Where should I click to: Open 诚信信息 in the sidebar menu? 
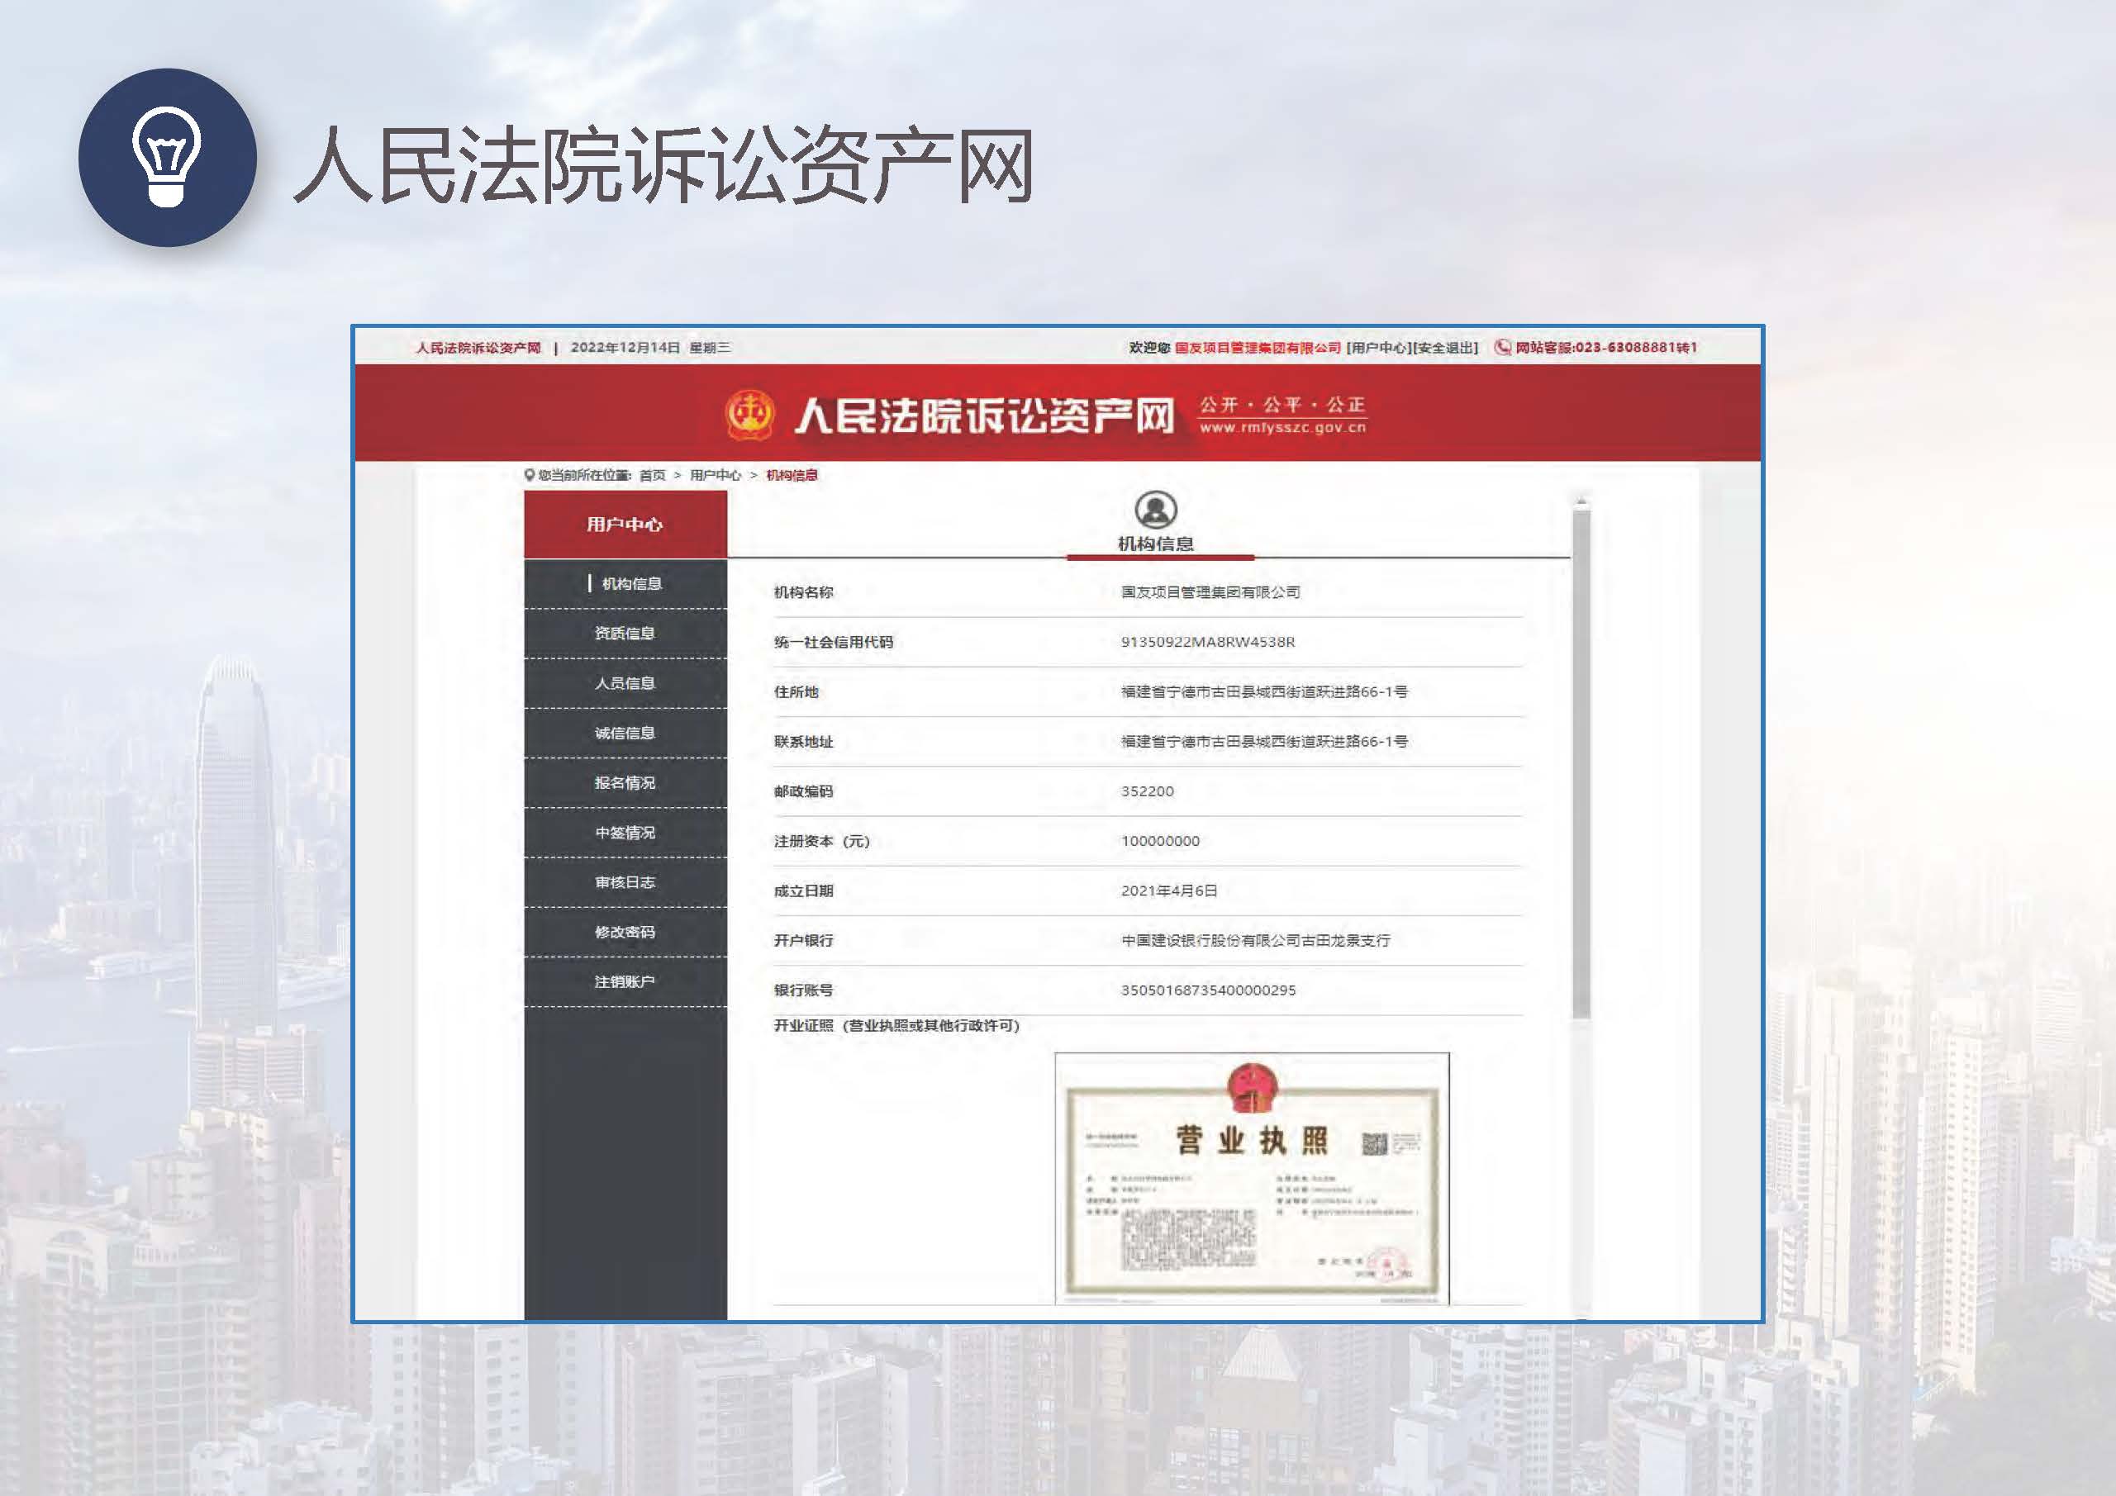coord(625,733)
